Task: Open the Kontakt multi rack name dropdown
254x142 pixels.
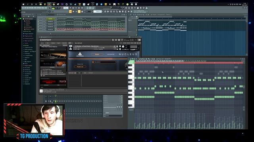Action: (96, 43)
